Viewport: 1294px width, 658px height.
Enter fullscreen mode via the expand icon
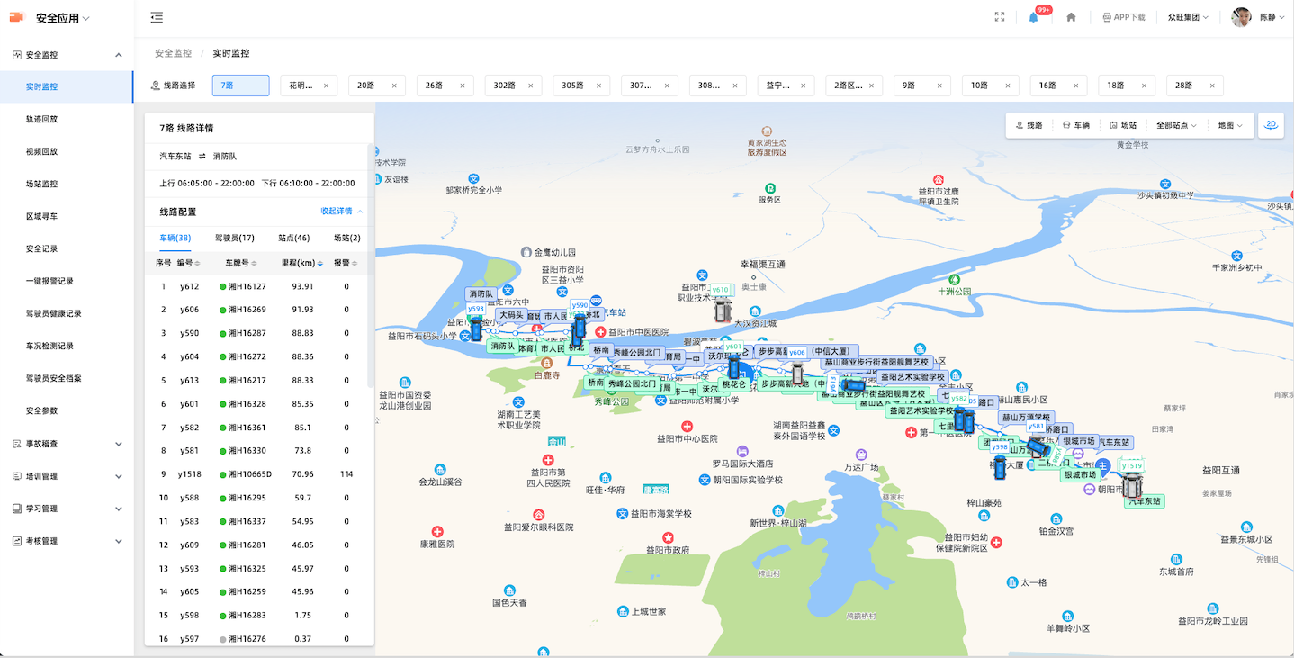click(x=999, y=17)
